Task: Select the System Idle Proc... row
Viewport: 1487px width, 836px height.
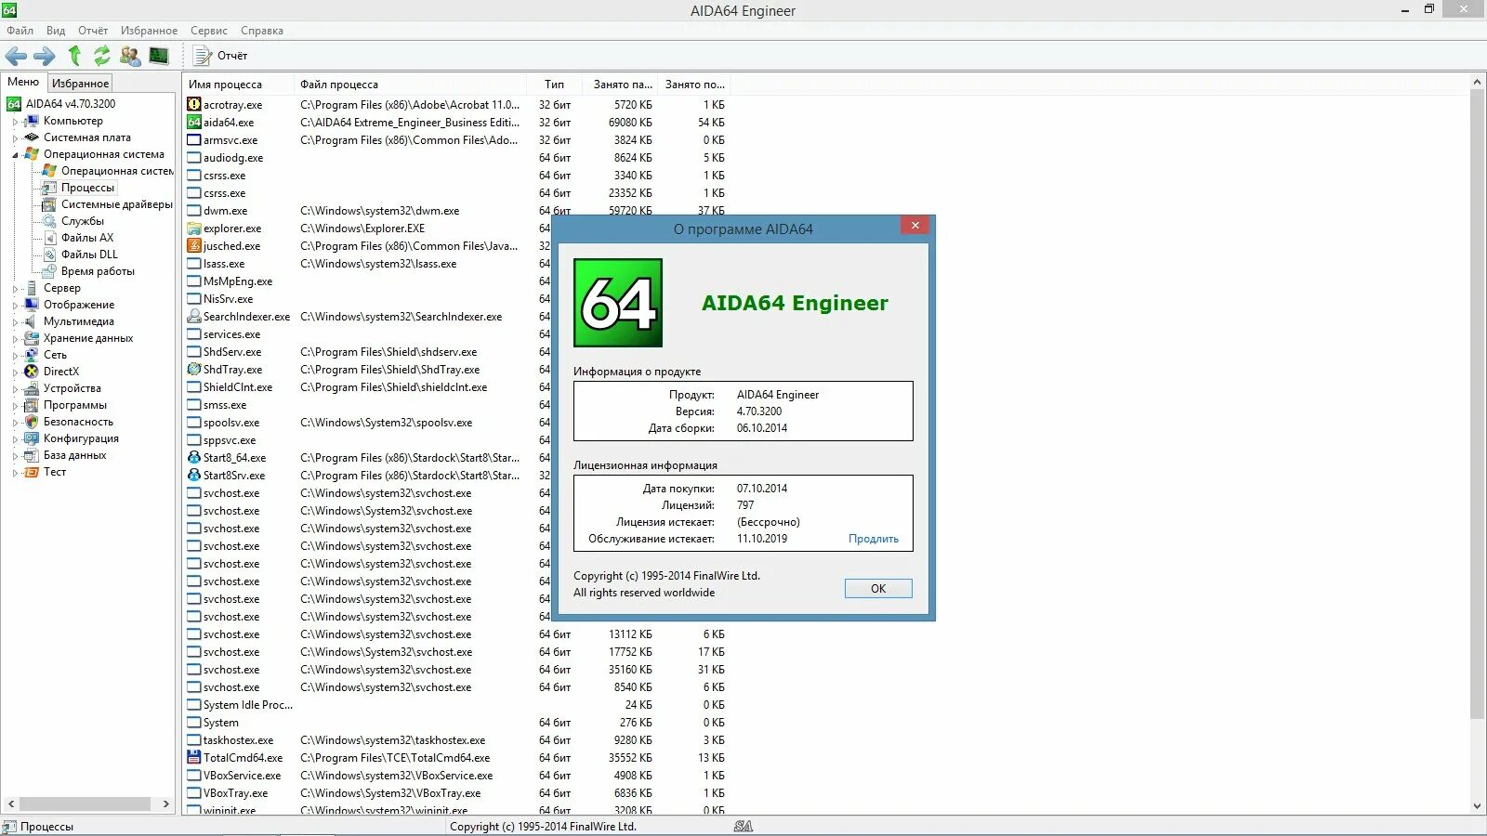Action: click(x=455, y=705)
